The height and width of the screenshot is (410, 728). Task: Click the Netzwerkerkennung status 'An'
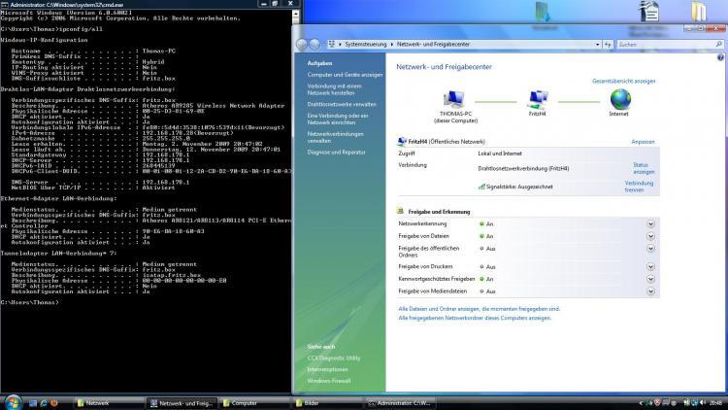[489, 224]
